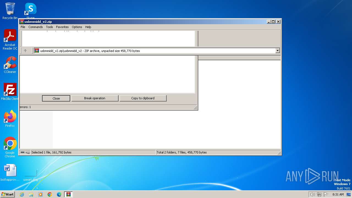Screen dimensions: 352x198
Task: Open the Google Chrome desktop shortcut
Action: click(x=10, y=147)
